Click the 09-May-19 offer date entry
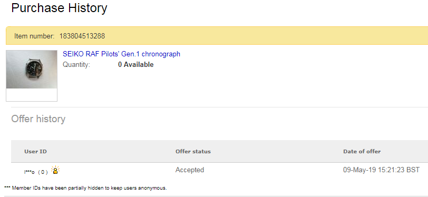428x197 pixels. pyautogui.click(x=381, y=170)
